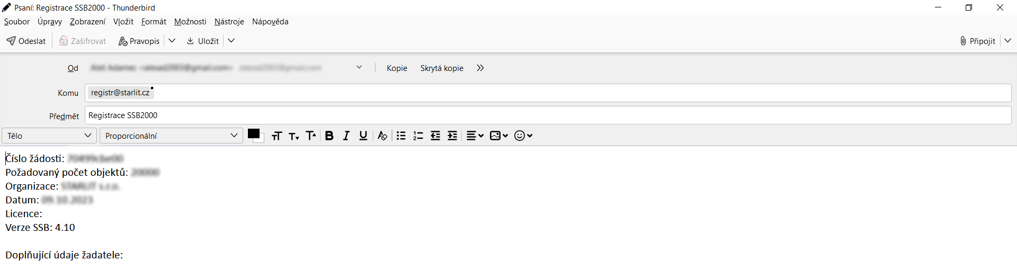Click the remove text styling icon
This screenshot has width=1017, height=269.
[382, 136]
